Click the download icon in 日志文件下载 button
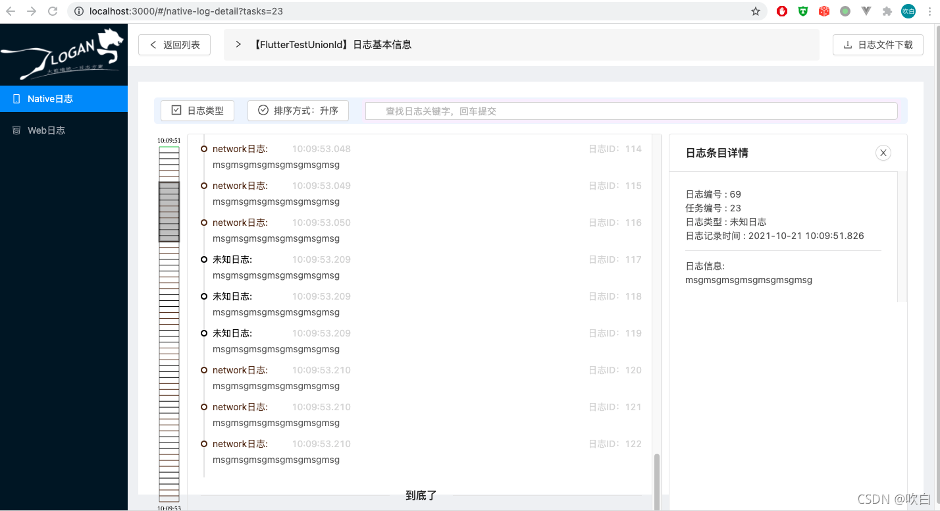940x511 pixels. [849, 45]
